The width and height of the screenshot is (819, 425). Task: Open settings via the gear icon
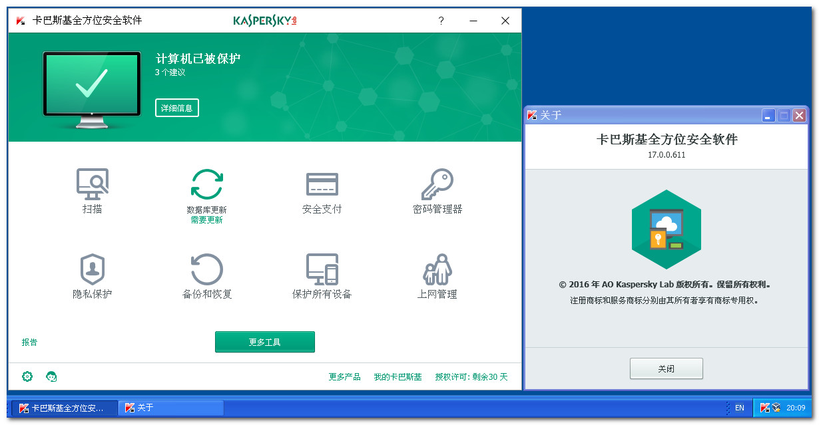(x=27, y=376)
